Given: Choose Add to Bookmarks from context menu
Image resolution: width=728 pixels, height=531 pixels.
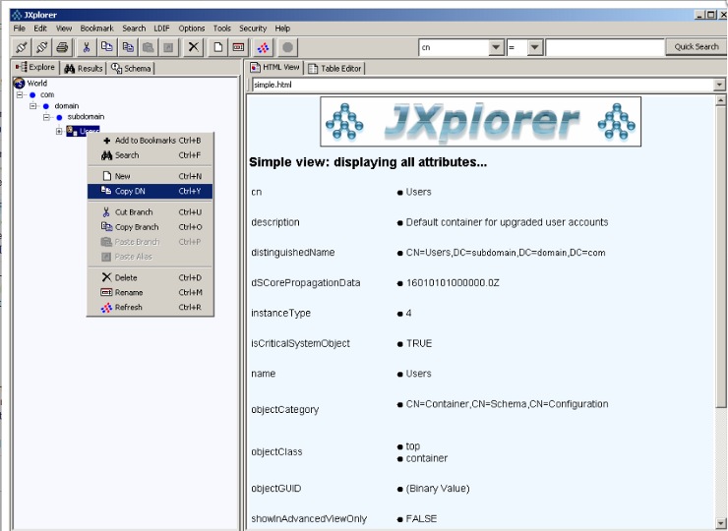Looking at the screenshot, I should click(150, 141).
